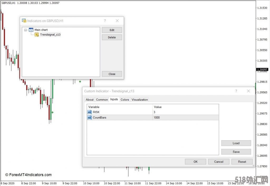Click the help question mark in Indicators dialog
This screenshot has height=186, width=270.
click(x=105, y=21)
